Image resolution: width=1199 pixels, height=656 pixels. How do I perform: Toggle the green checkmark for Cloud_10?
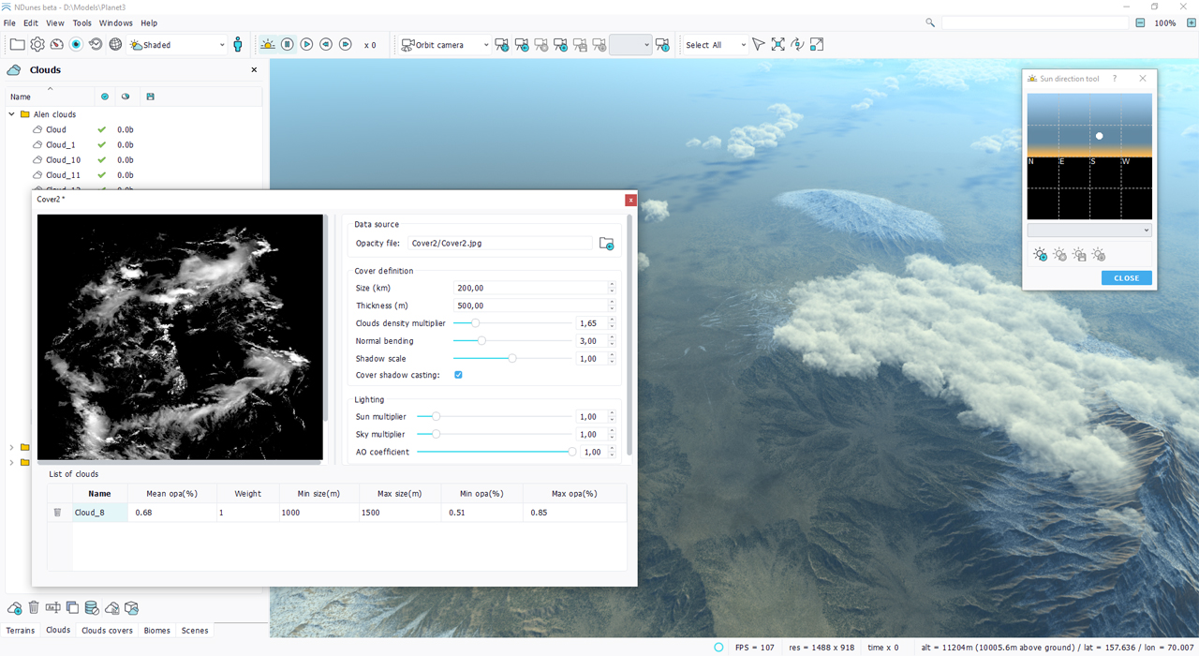pos(102,160)
